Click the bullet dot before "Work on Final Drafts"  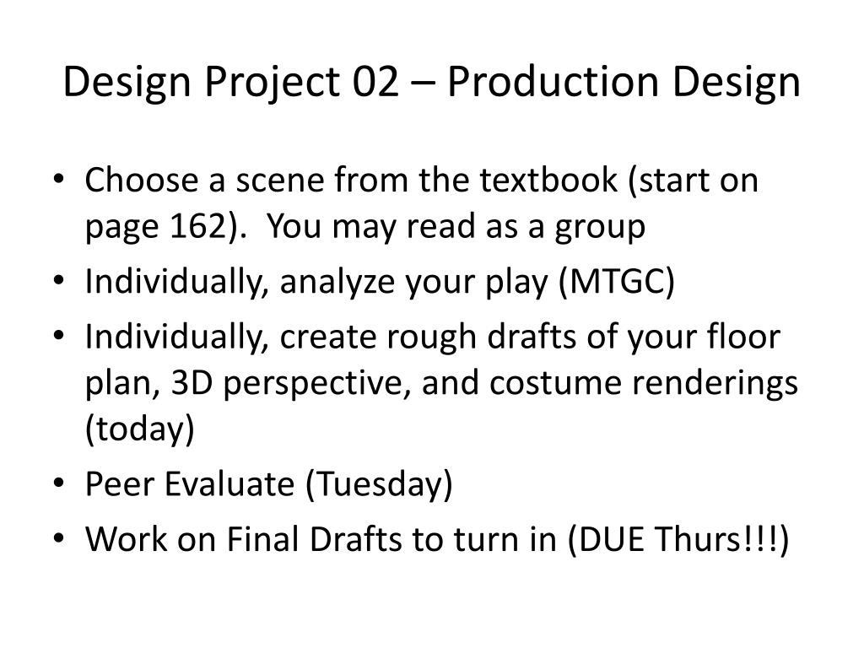click(59, 538)
